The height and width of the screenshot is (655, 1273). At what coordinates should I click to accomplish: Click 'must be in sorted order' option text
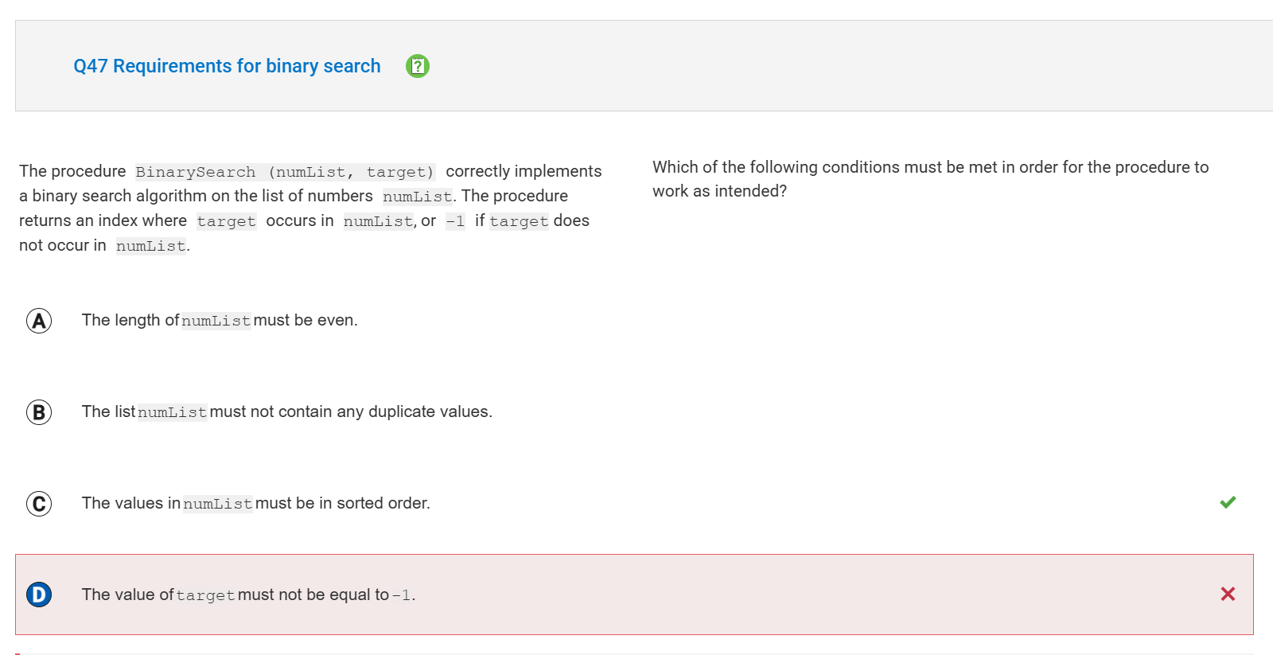pos(343,503)
